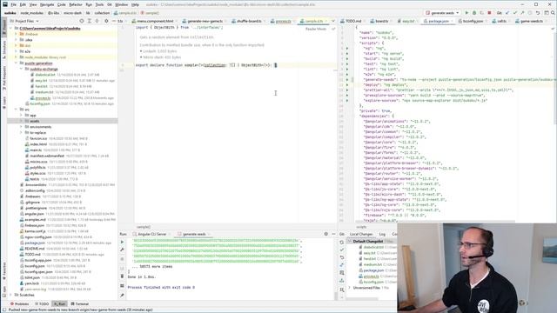
Task: Click the refresh icon in Git changes panel
Action: (342, 242)
